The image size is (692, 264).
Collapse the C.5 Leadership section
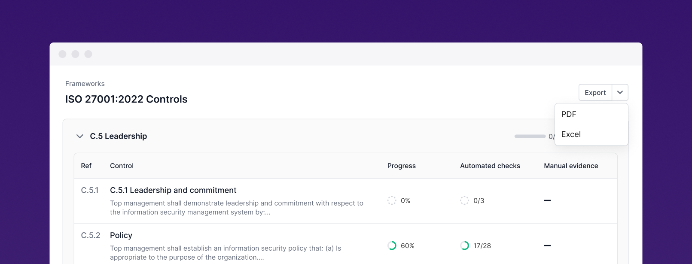[79, 137]
